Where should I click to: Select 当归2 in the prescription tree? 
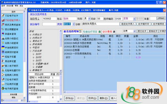38,57
